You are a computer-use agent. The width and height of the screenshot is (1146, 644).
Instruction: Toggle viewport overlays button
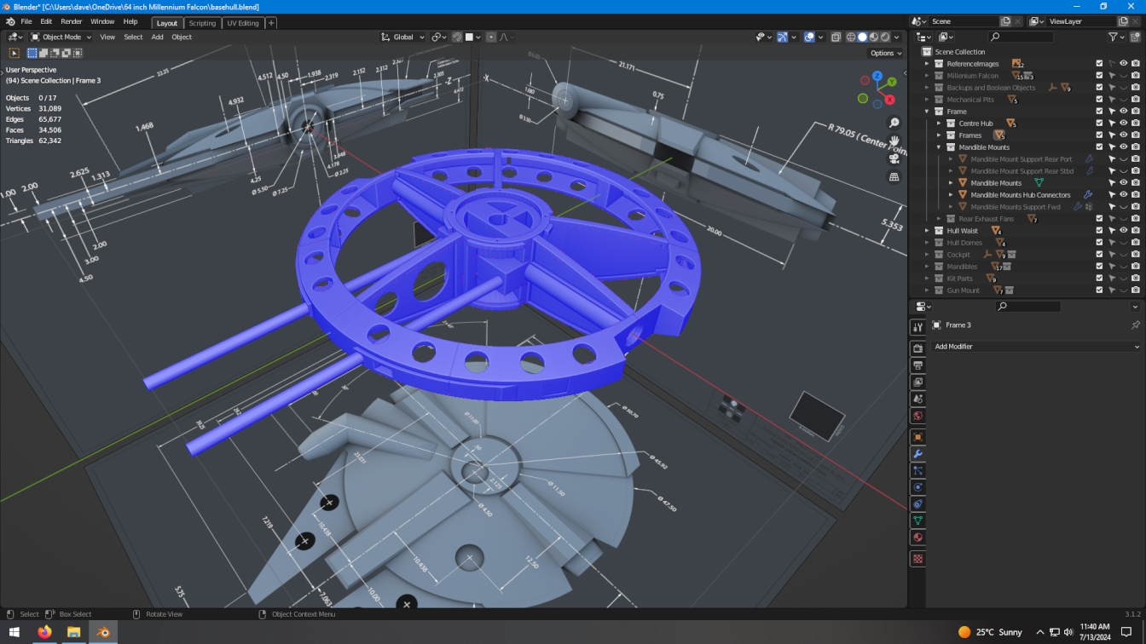(x=809, y=37)
